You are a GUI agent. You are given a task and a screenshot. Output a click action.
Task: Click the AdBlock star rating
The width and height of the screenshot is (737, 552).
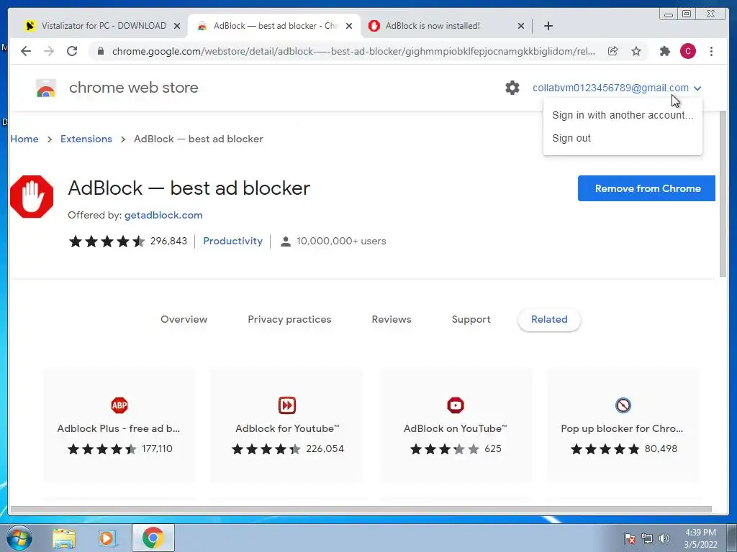[107, 241]
